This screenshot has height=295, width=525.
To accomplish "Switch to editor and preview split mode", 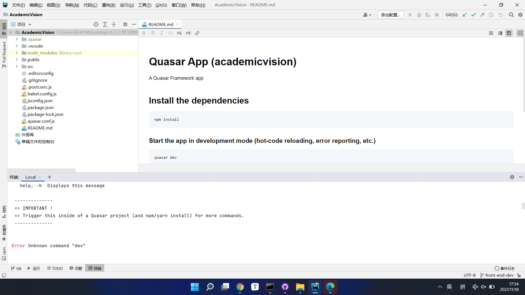I will 500,33.
